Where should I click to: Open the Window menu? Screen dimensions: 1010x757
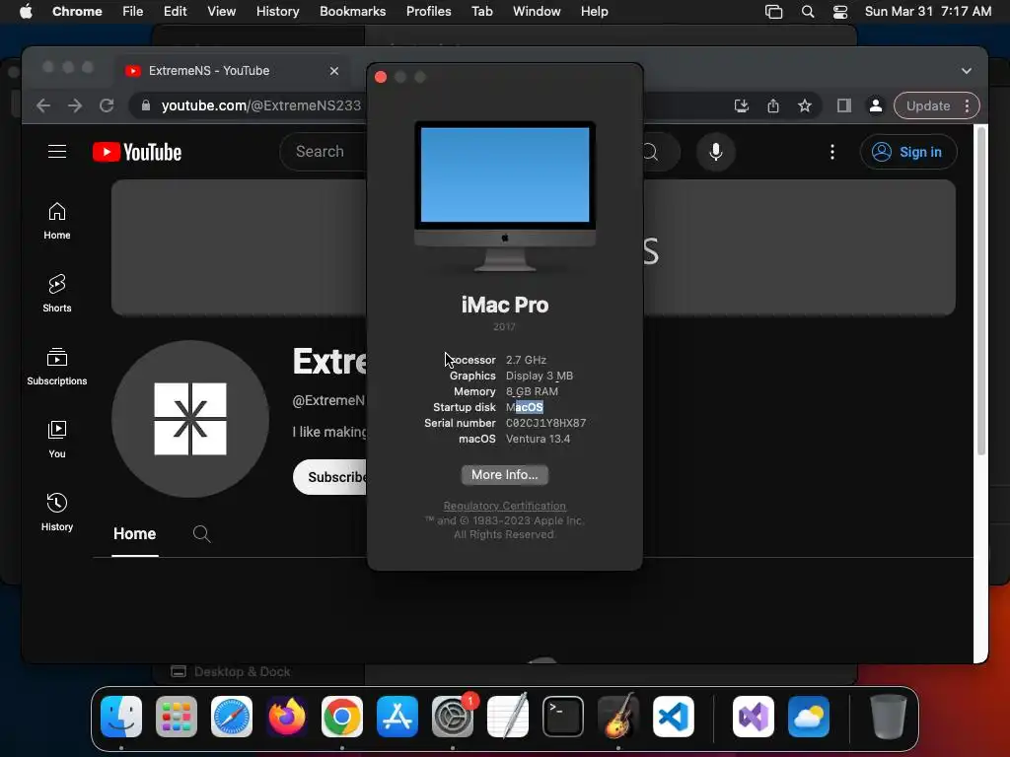tap(537, 12)
